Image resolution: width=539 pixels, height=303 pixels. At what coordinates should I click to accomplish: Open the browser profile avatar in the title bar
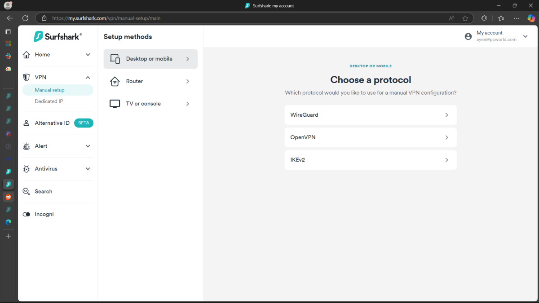pyautogui.click(x=8, y=5)
